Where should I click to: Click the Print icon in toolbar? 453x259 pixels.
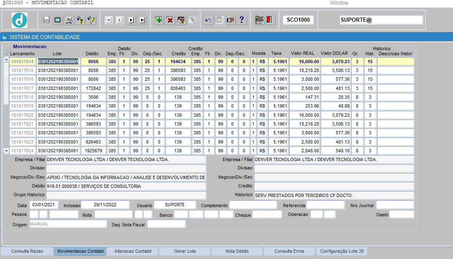point(69,20)
